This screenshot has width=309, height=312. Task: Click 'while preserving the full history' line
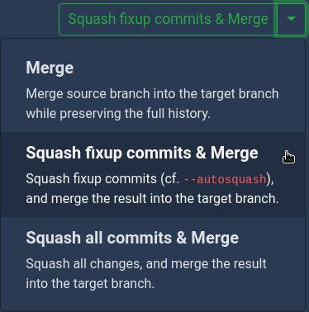pyautogui.click(x=118, y=113)
